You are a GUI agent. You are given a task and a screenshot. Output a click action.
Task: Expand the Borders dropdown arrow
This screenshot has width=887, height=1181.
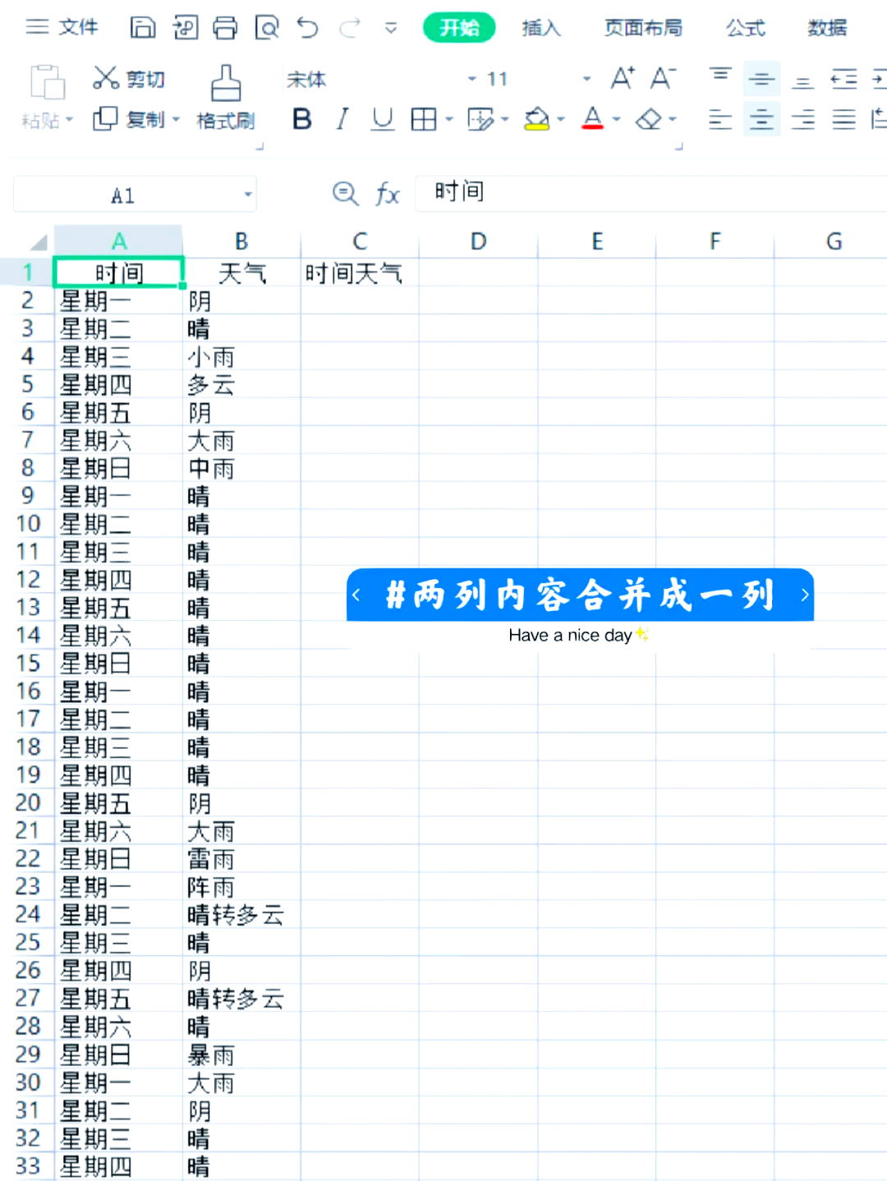449,120
